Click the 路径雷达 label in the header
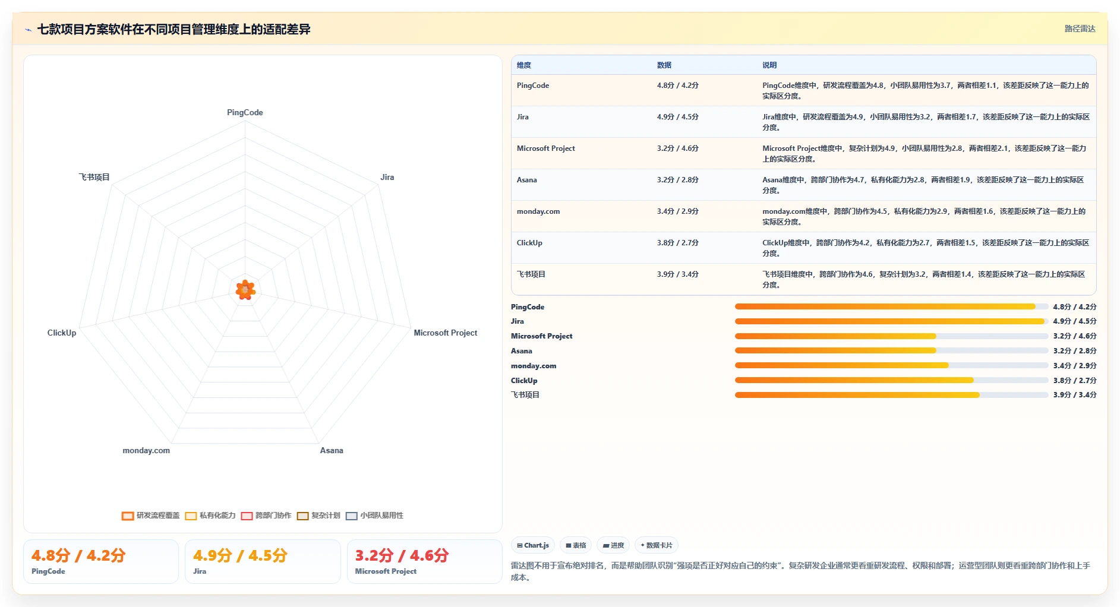The height and width of the screenshot is (607, 1120). pyautogui.click(x=1080, y=29)
